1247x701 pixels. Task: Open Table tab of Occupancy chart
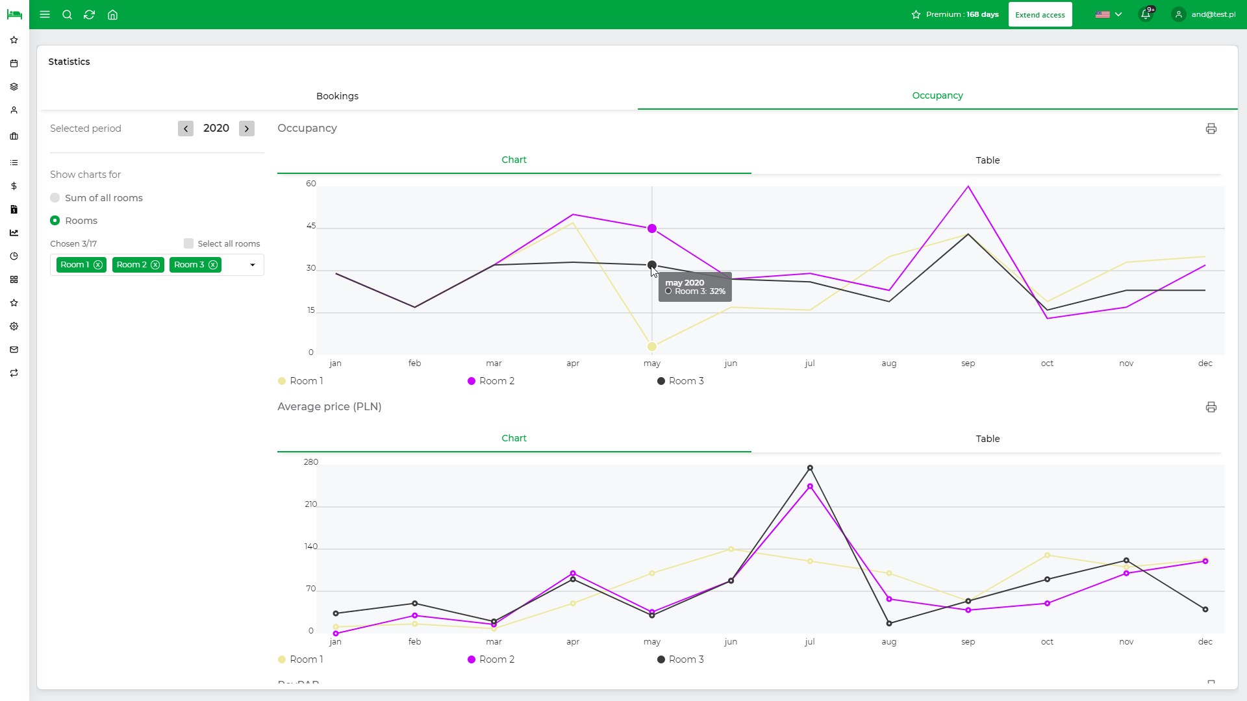pyautogui.click(x=987, y=160)
